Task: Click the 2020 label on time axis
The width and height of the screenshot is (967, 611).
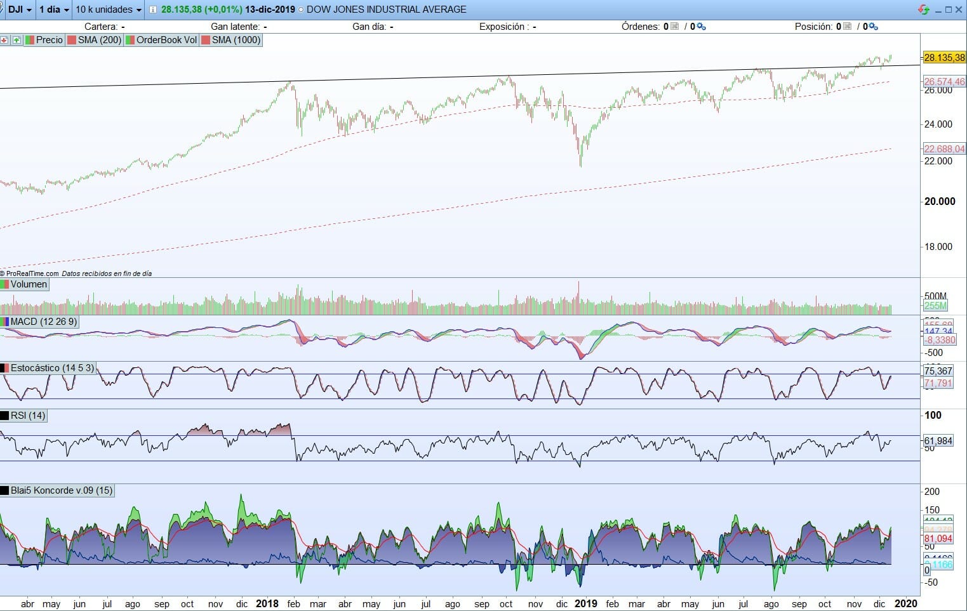Action: (906, 603)
